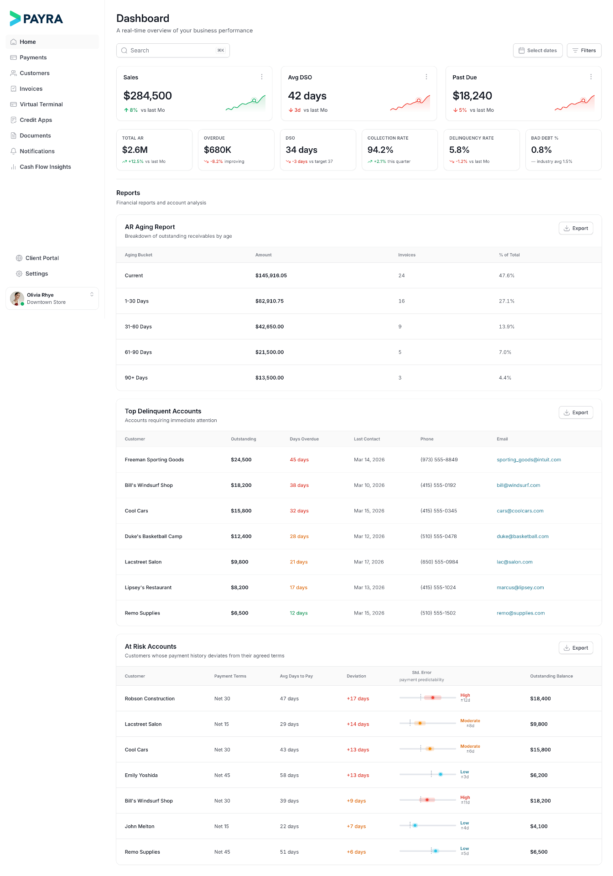Open the Avg DSO card three-dot menu
Screen dimensions: 613x876
[426, 77]
